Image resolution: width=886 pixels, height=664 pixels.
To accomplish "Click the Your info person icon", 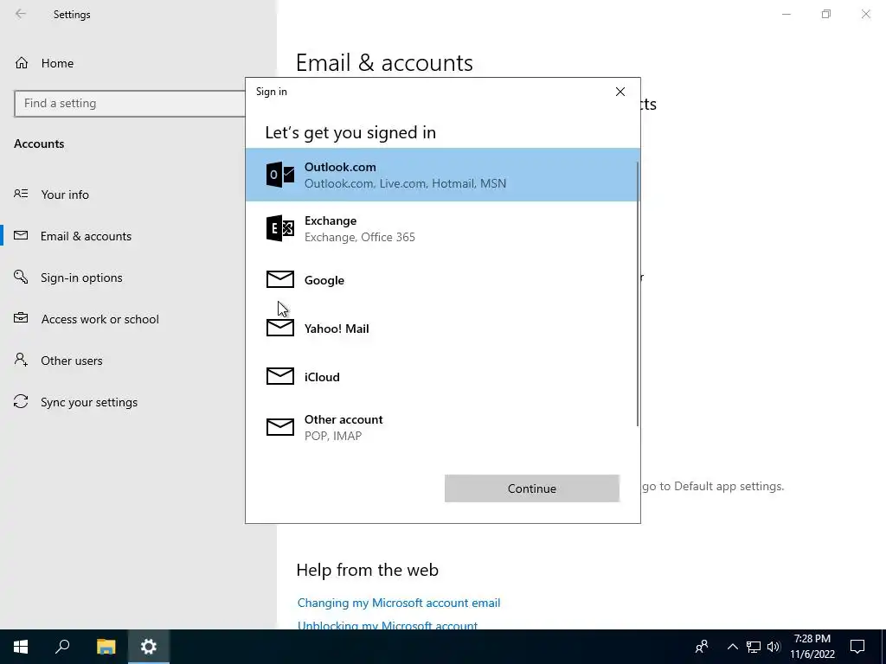I will (21, 194).
